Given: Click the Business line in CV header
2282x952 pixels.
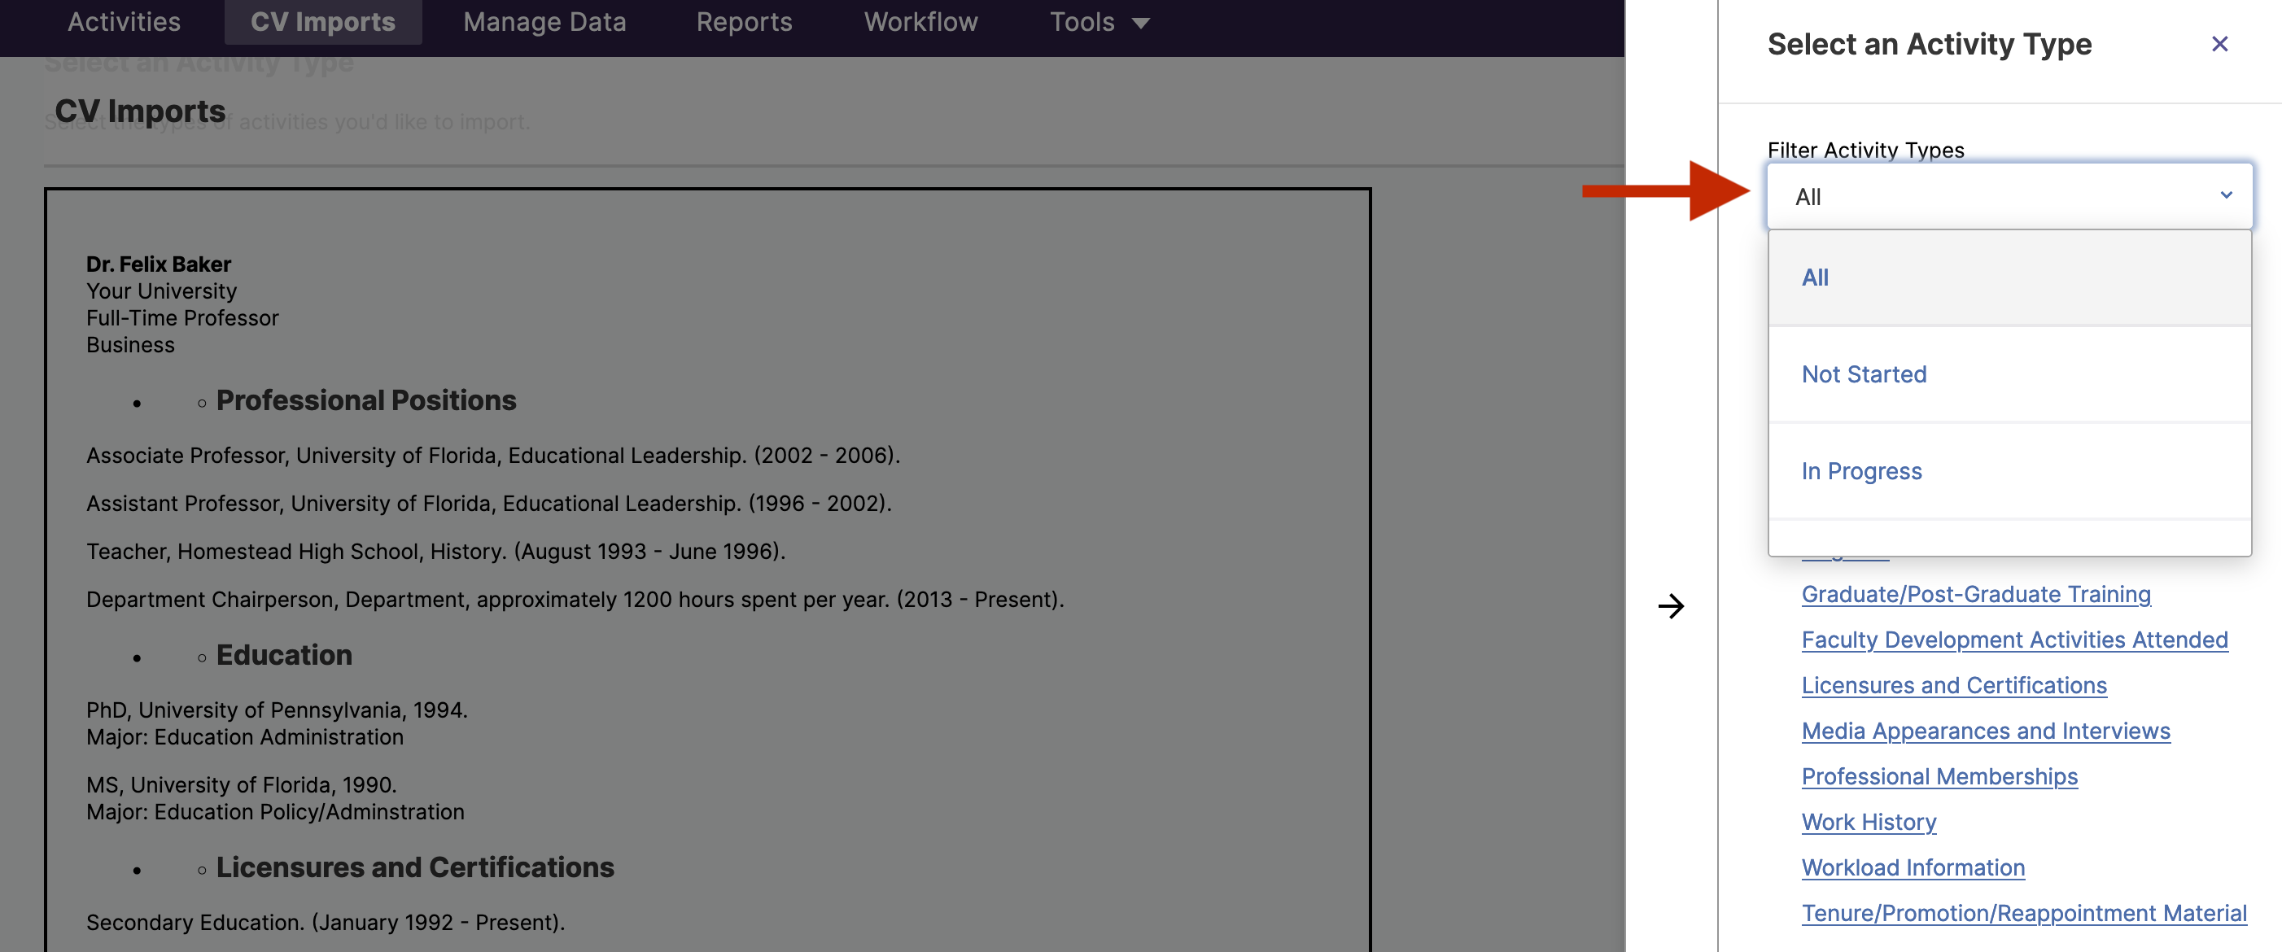Looking at the screenshot, I should pyautogui.click(x=130, y=344).
